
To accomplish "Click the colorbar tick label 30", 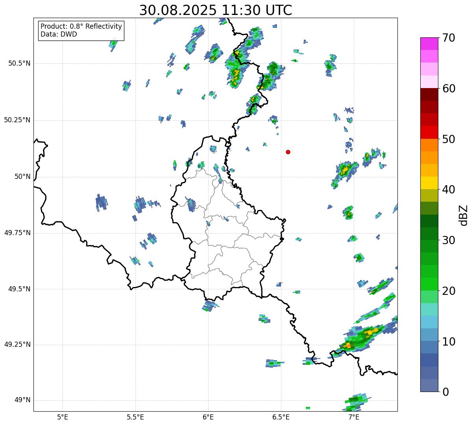I will coord(449,240).
